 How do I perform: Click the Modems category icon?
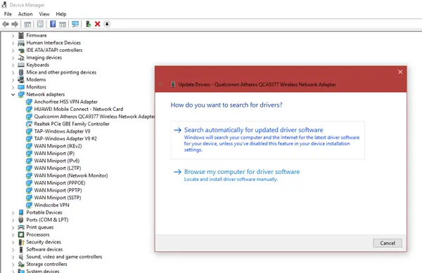[x=21, y=79]
